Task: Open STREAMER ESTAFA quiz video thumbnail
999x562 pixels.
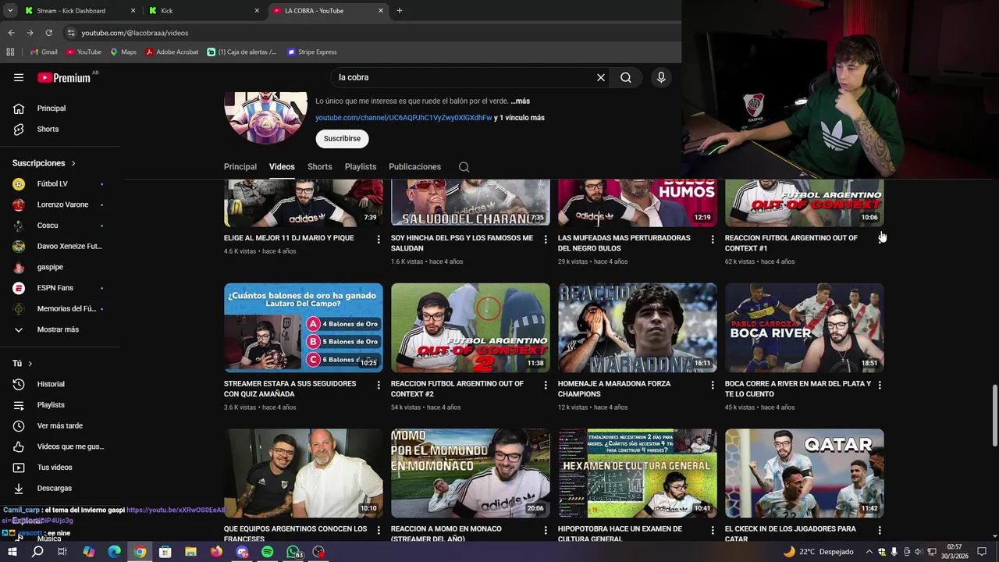Action: pyautogui.click(x=304, y=328)
